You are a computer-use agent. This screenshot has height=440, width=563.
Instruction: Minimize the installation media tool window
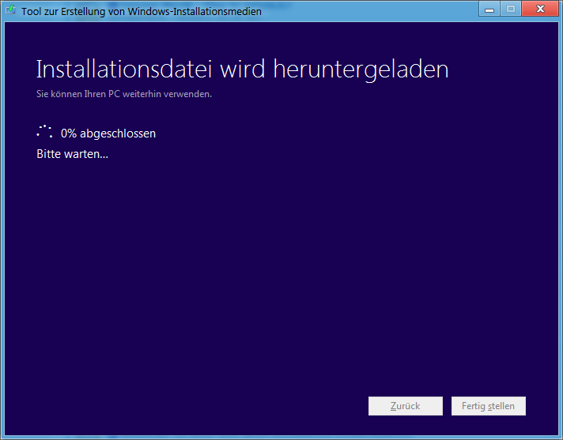[489, 9]
